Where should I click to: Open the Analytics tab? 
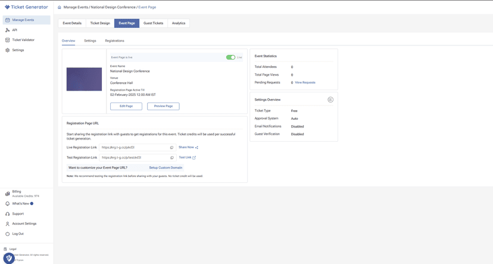coord(179,23)
